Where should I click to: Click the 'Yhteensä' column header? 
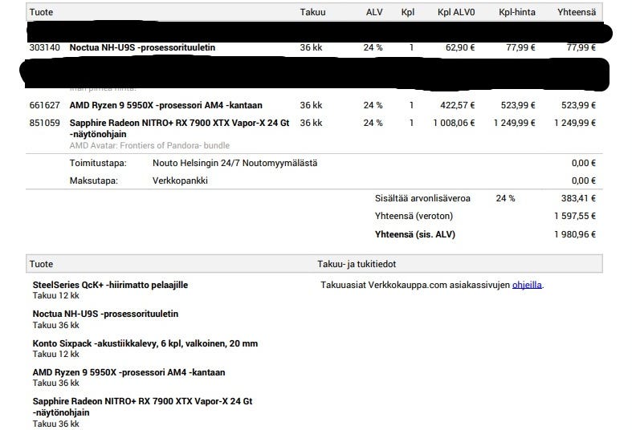[x=577, y=12]
